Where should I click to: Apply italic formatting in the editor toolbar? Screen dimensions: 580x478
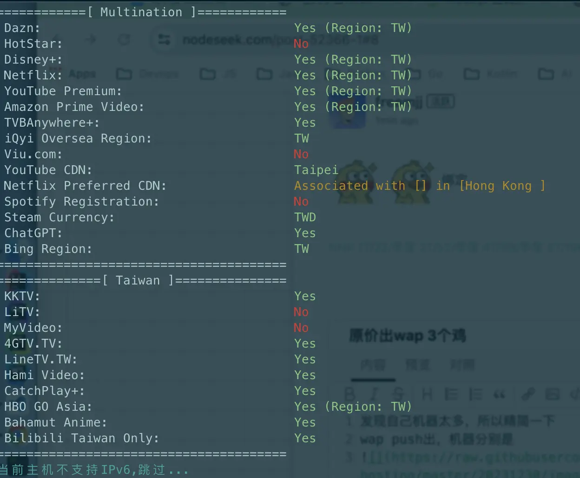374,394
